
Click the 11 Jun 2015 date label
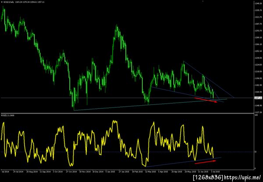[x=203, y=172]
